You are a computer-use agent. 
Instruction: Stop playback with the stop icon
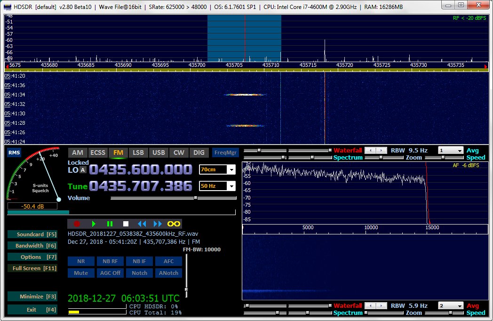tap(126, 224)
